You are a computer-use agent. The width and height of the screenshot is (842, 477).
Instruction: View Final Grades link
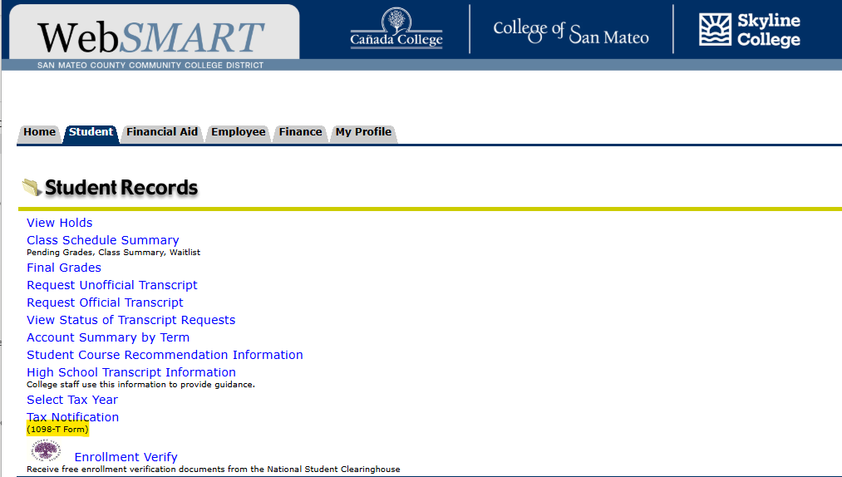click(x=64, y=268)
